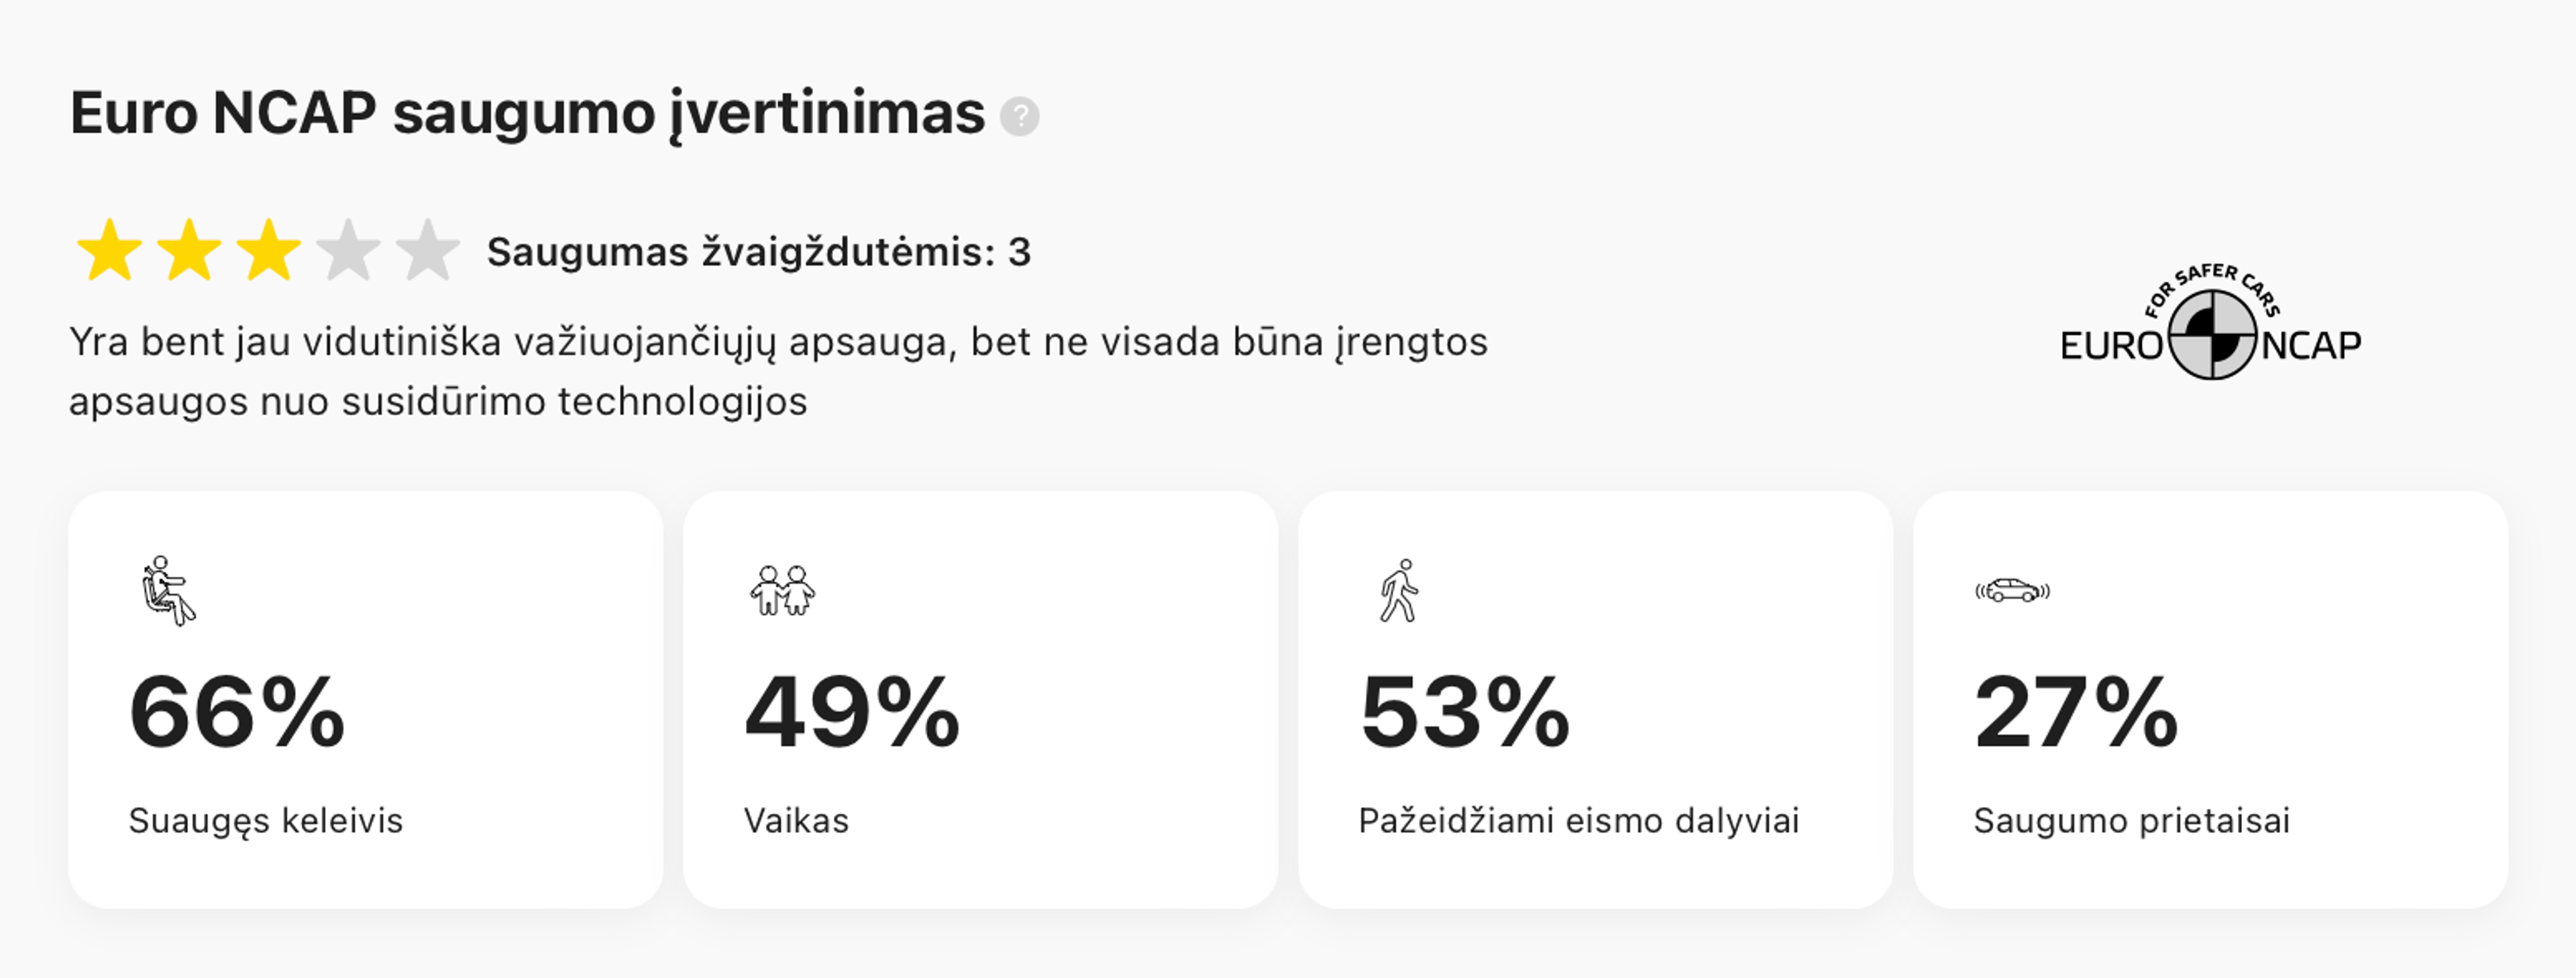
Task: Click the fifth gray star
Action: click(427, 251)
